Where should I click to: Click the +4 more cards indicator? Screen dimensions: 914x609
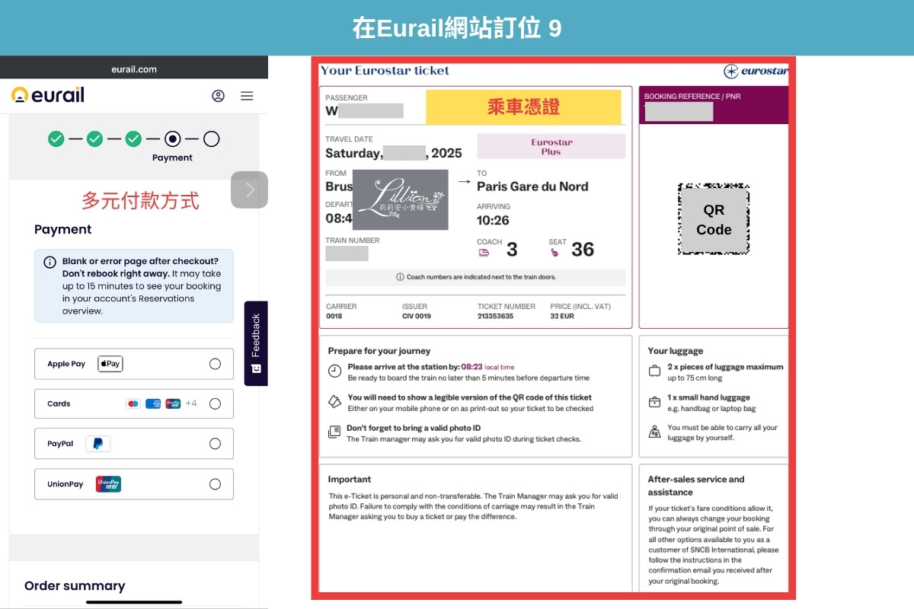point(191,403)
